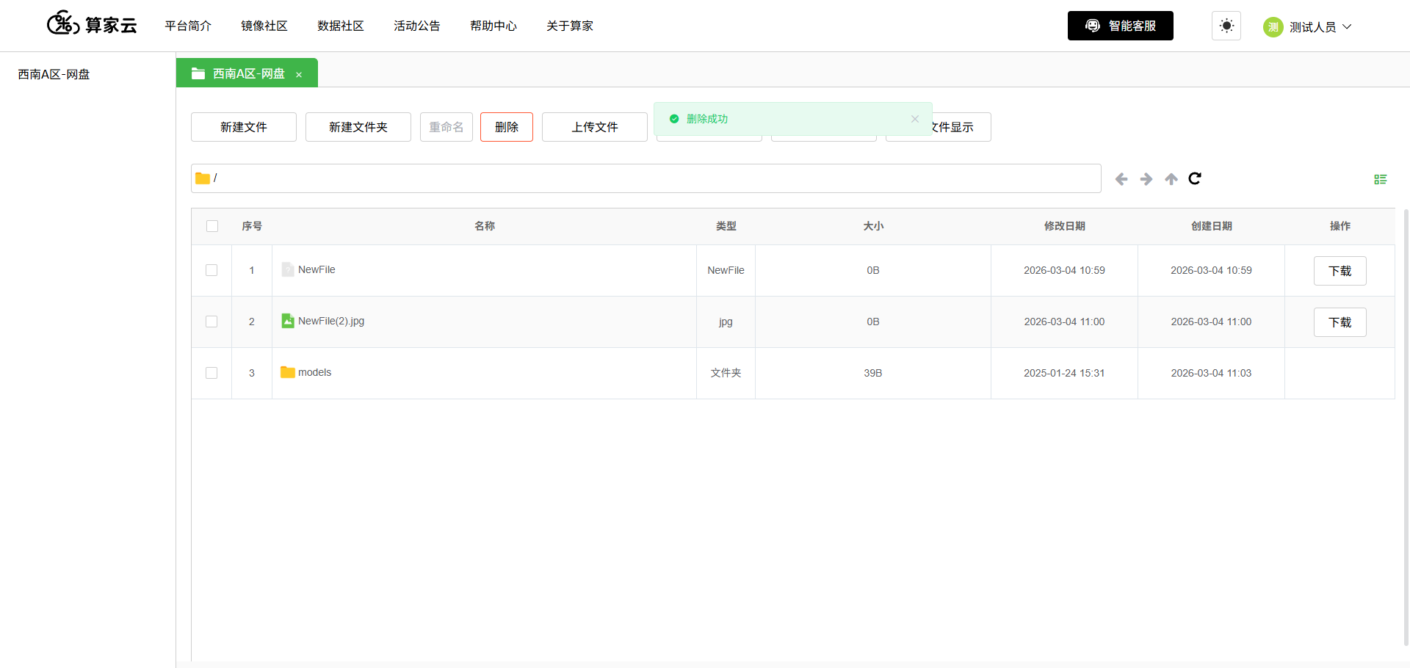Select 西南A区-网盘 in the left sidebar

pos(54,74)
